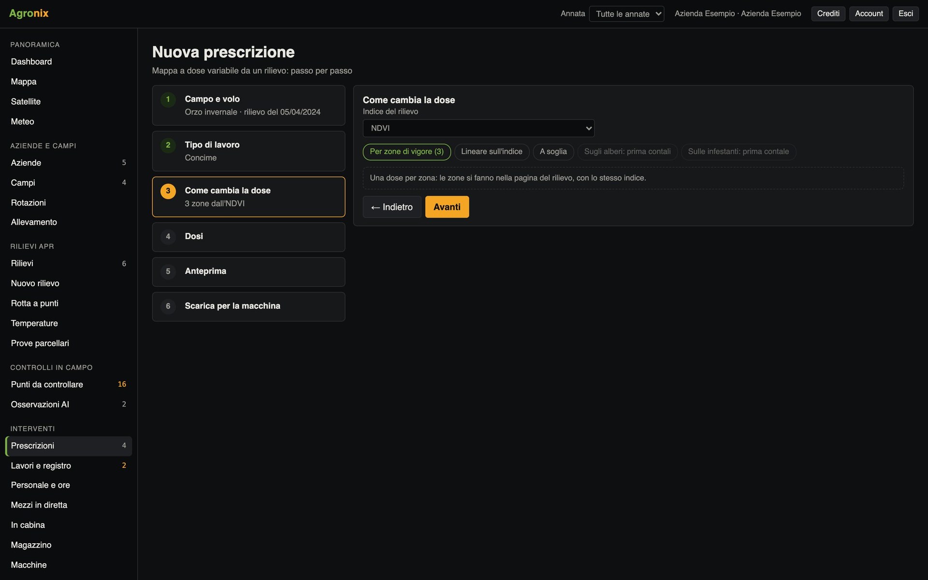
Task: Open Osservazioni AI in the sidebar
Action: tap(69, 405)
